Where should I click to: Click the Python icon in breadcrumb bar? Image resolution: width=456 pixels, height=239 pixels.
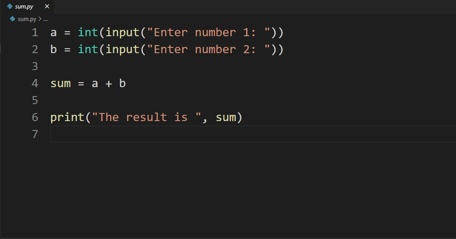[x=13, y=19]
